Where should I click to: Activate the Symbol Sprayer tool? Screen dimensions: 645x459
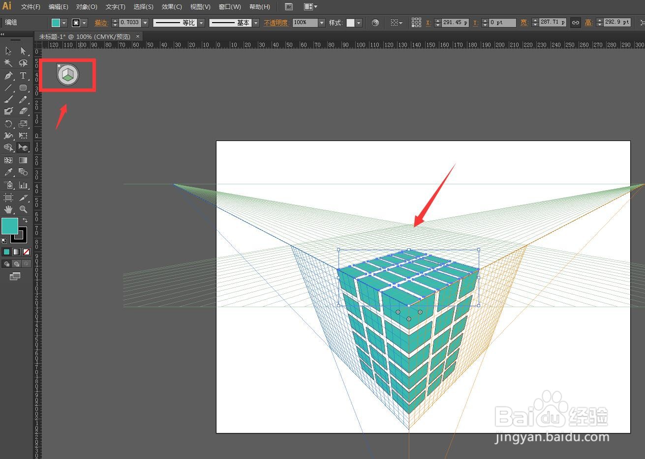tap(8, 185)
